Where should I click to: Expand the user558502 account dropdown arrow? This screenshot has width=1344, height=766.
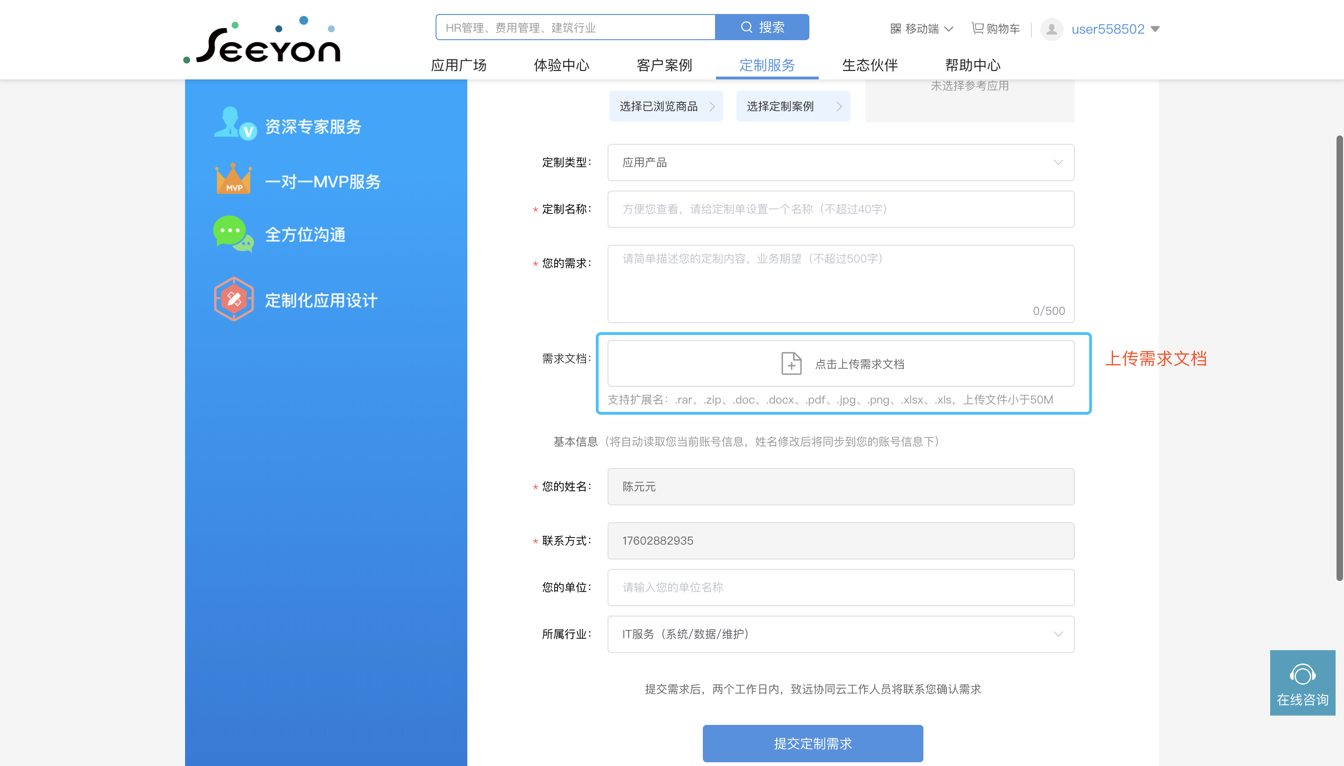click(x=1155, y=29)
